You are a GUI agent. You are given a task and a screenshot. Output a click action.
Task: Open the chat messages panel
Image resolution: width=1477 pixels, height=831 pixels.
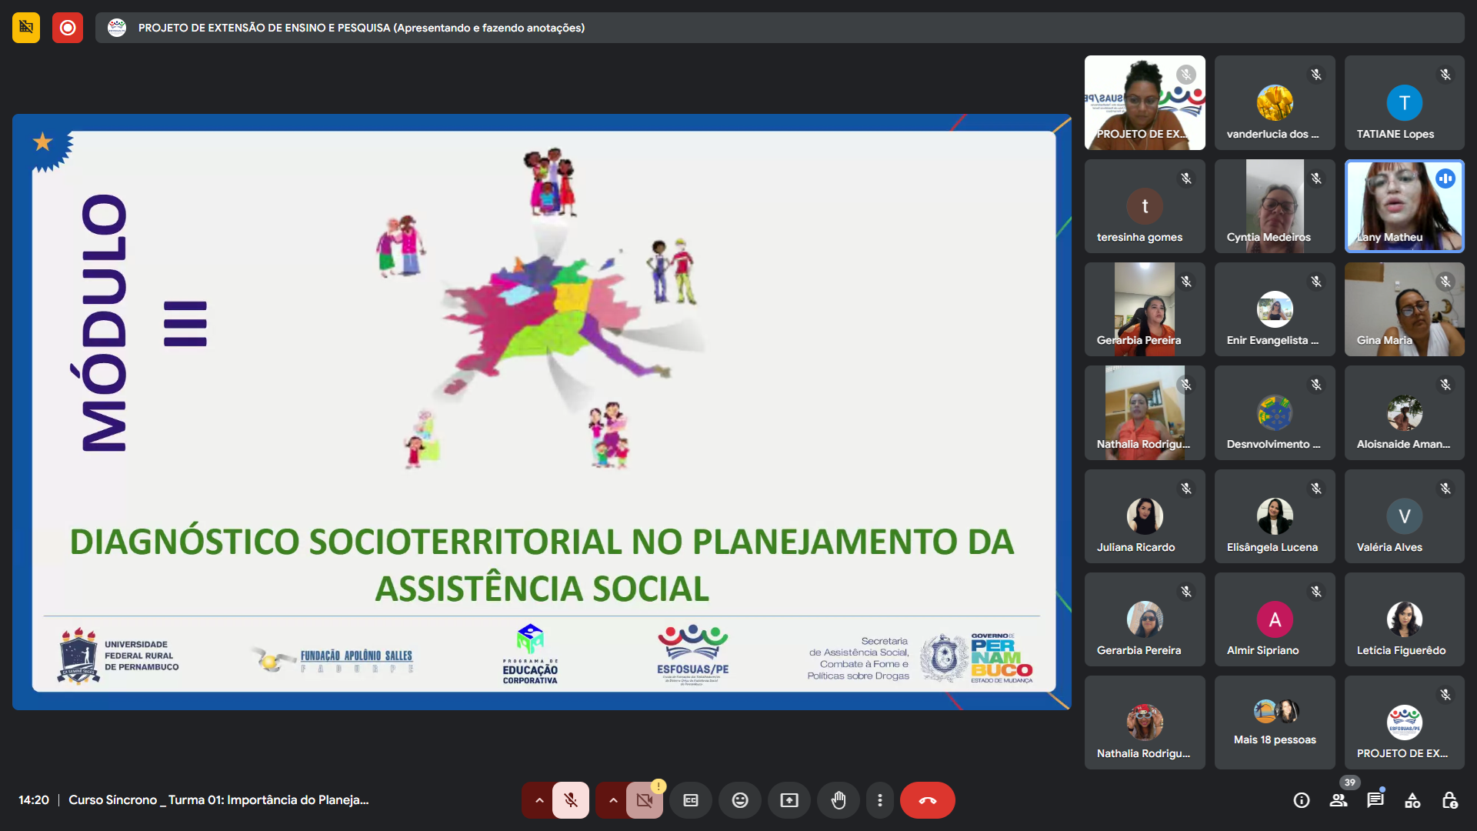pyautogui.click(x=1375, y=800)
